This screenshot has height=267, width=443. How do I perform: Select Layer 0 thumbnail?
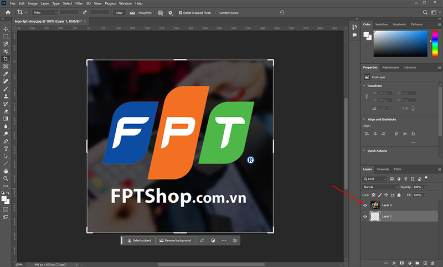(375, 205)
